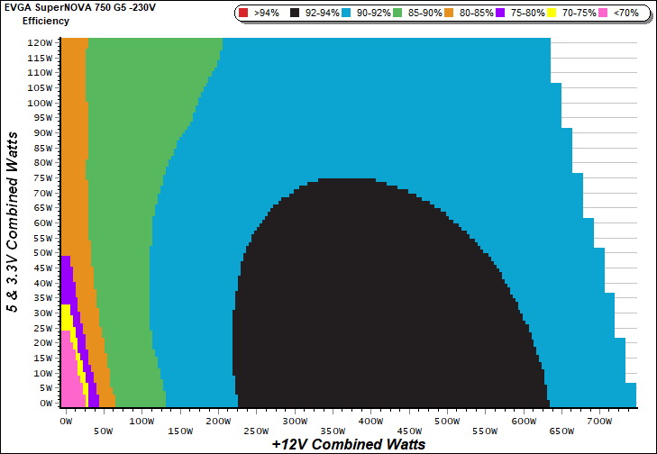The width and height of the screenshot is (657, 454).
Task: Click the pink <70% efficiency region in the chart
Action: click(x=69, y=378)
